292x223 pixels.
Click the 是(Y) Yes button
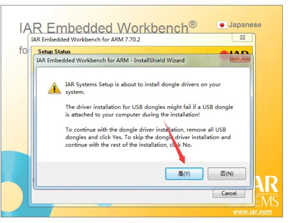[x=184, y=174]
